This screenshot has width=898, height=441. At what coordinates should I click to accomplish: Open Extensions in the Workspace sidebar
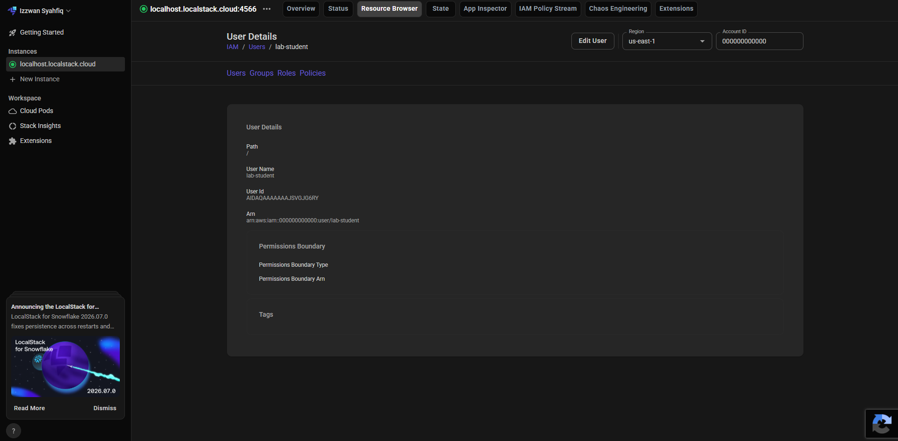(66, 141)
